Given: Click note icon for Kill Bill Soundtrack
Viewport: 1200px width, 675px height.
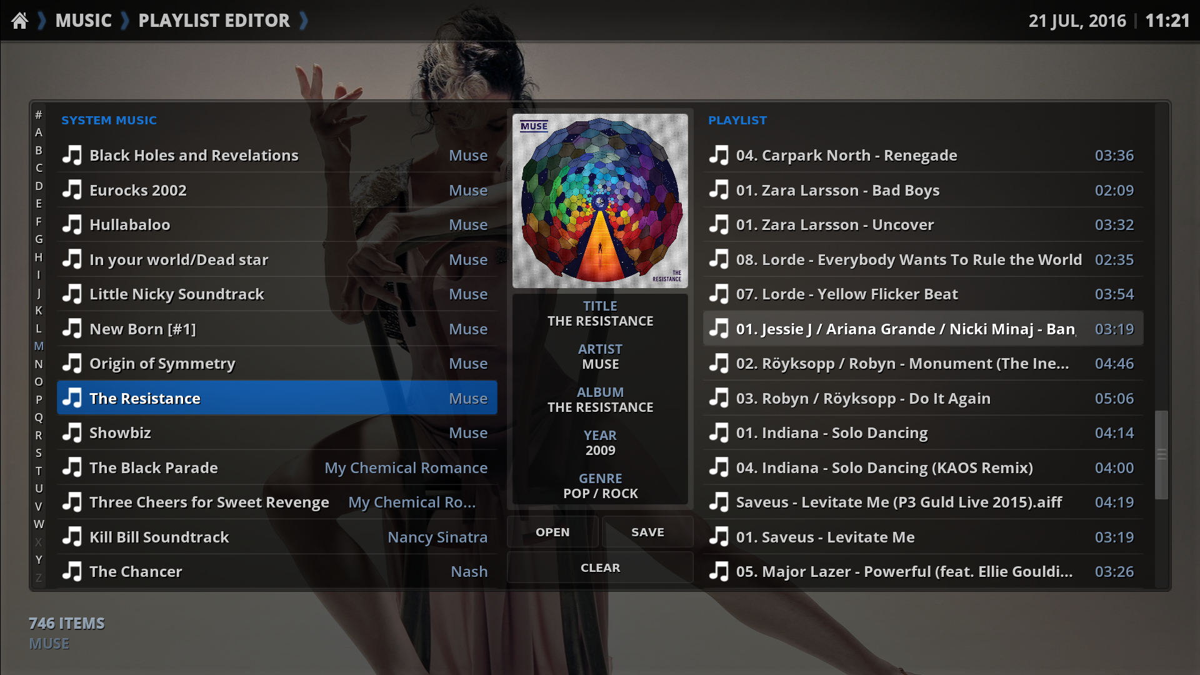Looking at the screenshot, I should (72, 537).
